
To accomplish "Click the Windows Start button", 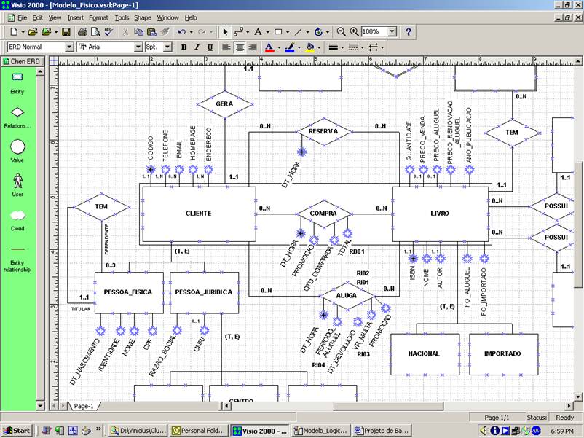I will tap(17, 431).
